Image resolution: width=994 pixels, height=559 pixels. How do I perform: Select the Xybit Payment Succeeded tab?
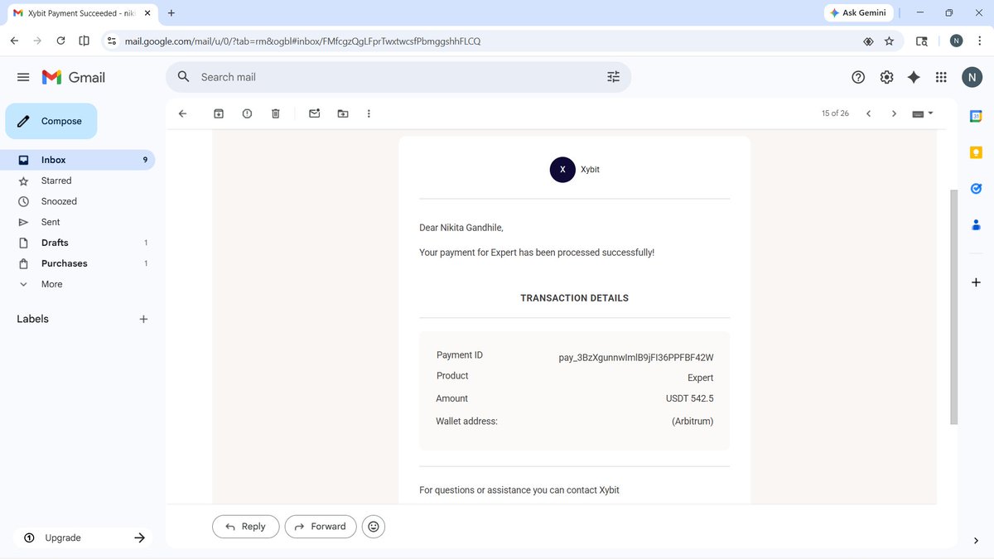pyautogui.click(x=81, y=13)
